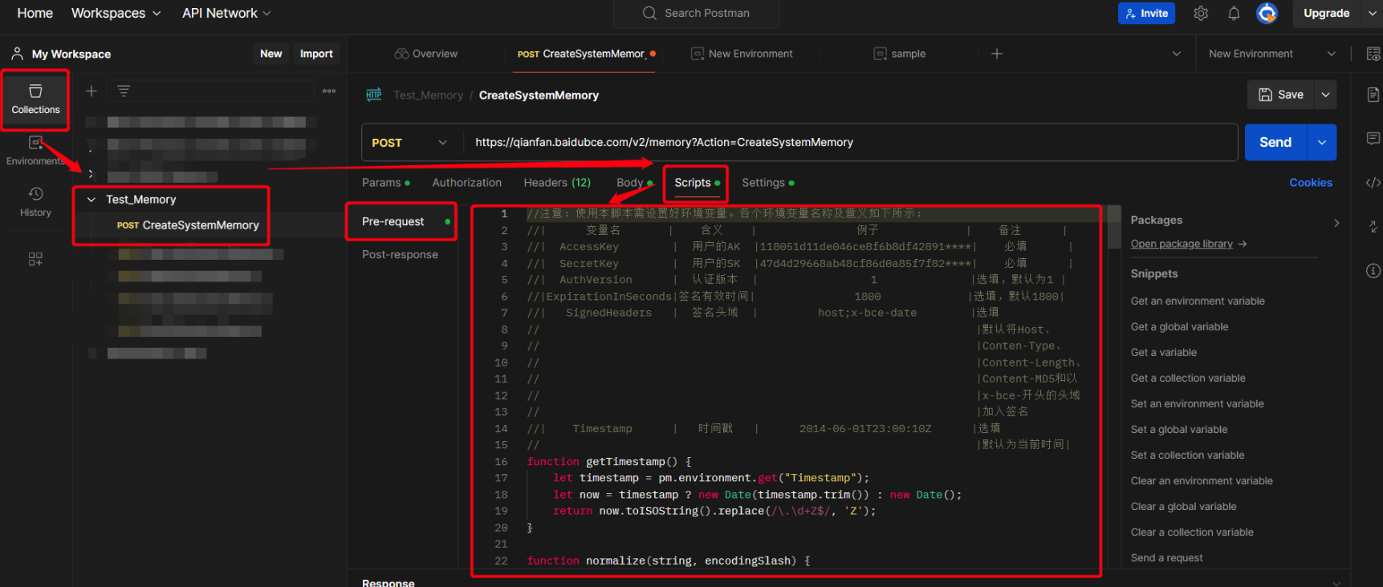Insert snippet Set a global variable
The width and height of the screenshot is (1383, 587).
[x=1179, y=429]
